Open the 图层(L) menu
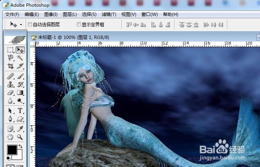260x167 pixels. click(70, 14)
